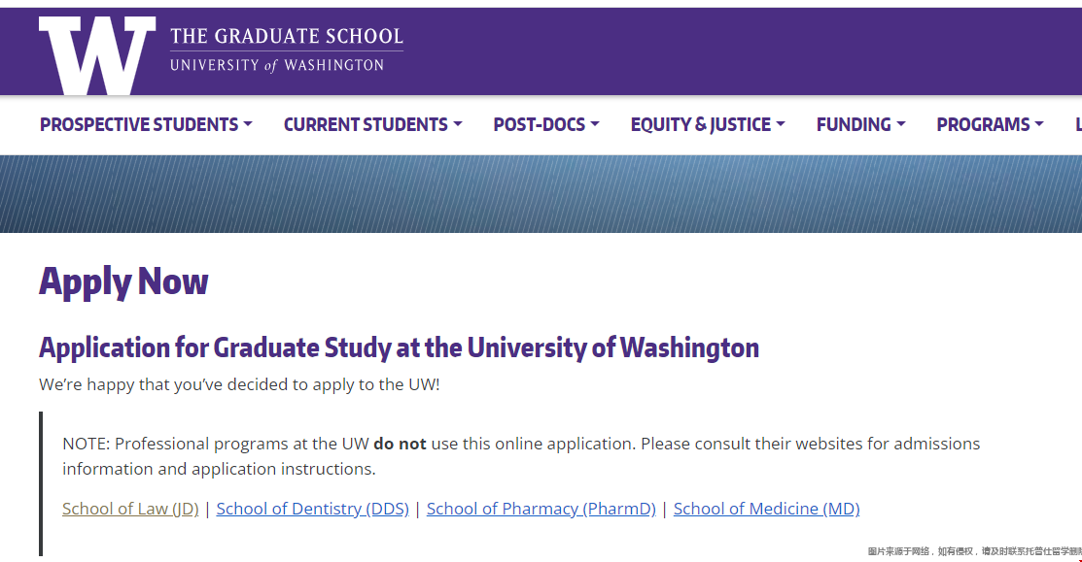
Task: Expand the Prospective Students dropdown caret
Action: (x=248, y=124)
